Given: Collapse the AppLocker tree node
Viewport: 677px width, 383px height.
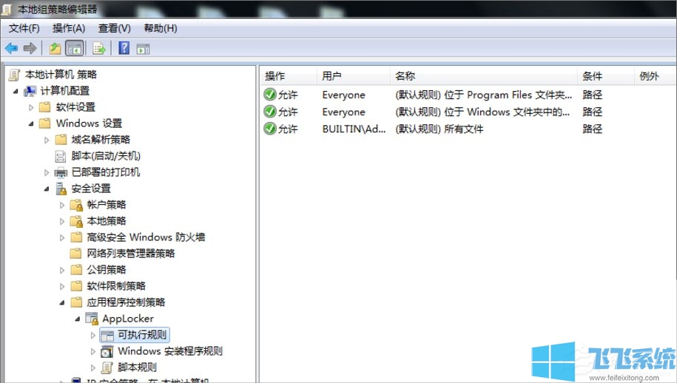Looking at the screenshot, I should coord(78,319).
